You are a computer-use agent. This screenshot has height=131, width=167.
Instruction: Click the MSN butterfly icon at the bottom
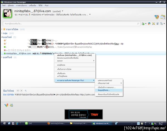pos(6,105)
